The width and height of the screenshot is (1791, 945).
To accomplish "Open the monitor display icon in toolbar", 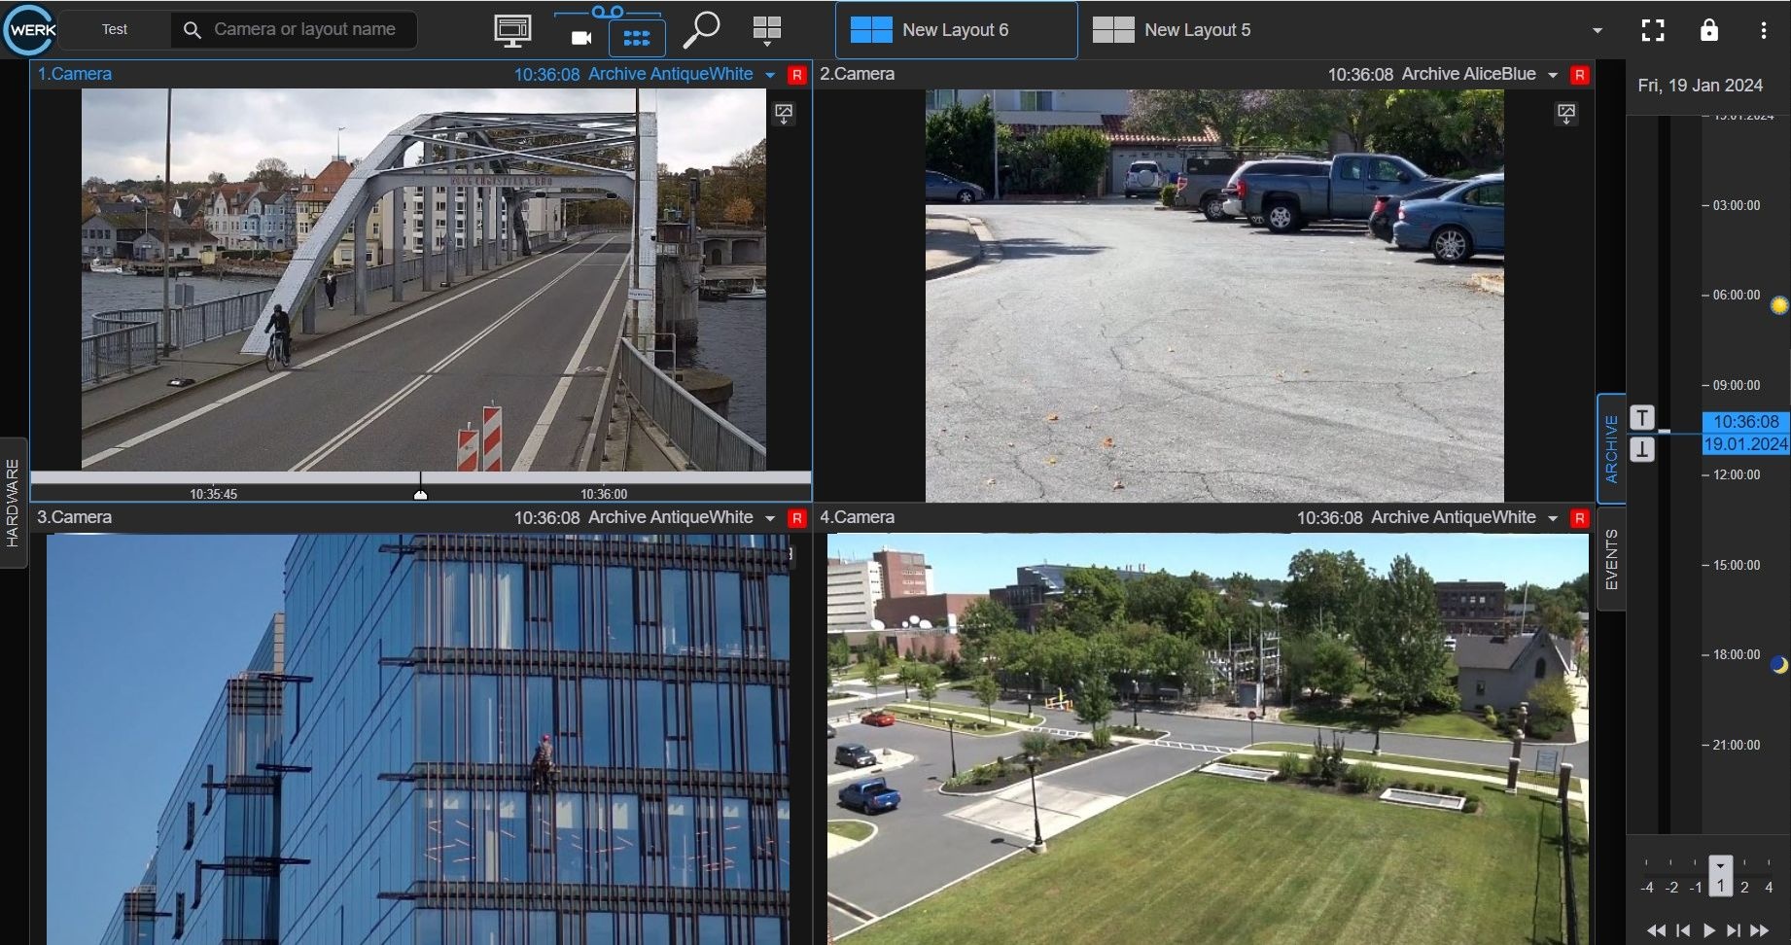I will point(512,31).
